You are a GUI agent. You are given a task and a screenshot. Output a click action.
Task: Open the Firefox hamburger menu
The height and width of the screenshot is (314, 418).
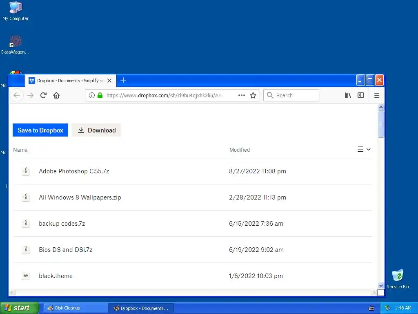(x=377, y=95)
